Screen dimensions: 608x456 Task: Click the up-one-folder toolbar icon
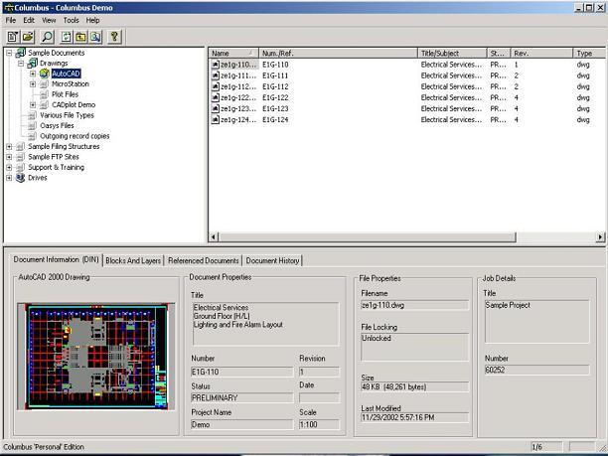[80, 37]
